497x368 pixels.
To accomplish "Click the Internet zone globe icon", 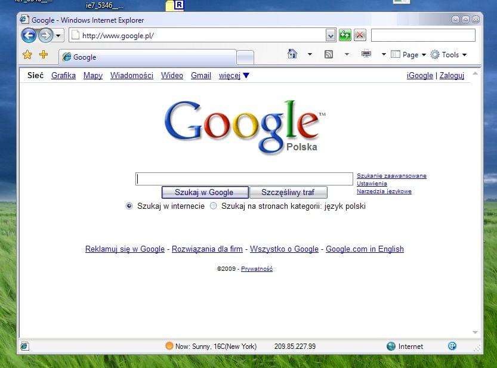I will tap(391, 346).
